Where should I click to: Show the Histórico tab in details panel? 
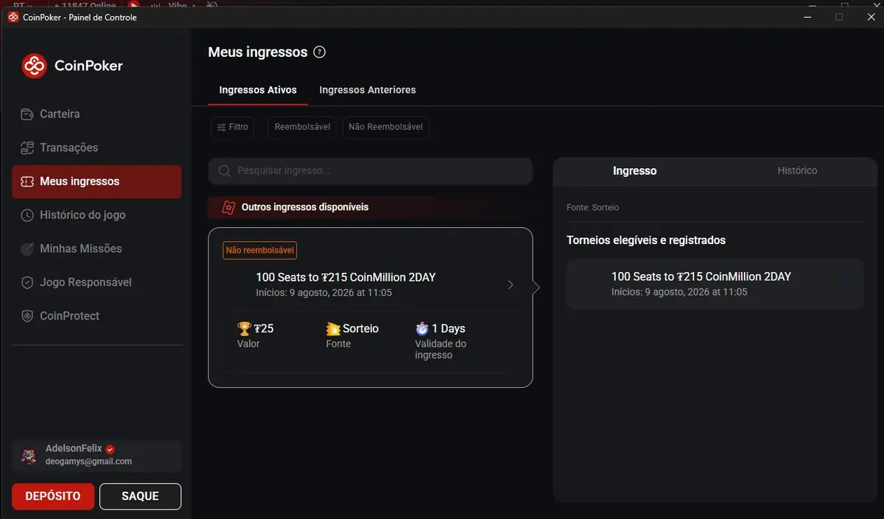click(797, 171)
